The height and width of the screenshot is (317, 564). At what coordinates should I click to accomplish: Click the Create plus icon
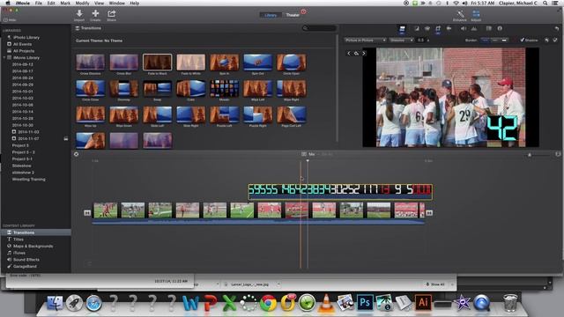[95, 14]
